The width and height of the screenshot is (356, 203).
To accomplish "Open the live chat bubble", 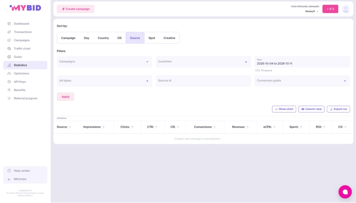I will (x=345, y=192).
